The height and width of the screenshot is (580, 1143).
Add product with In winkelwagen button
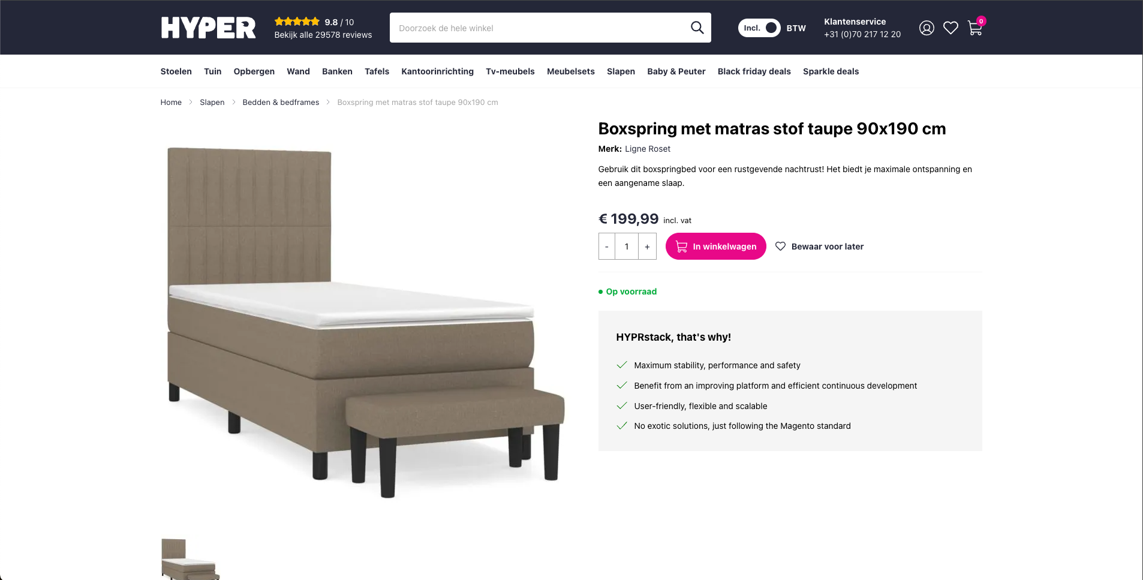(x=715, y=247)
